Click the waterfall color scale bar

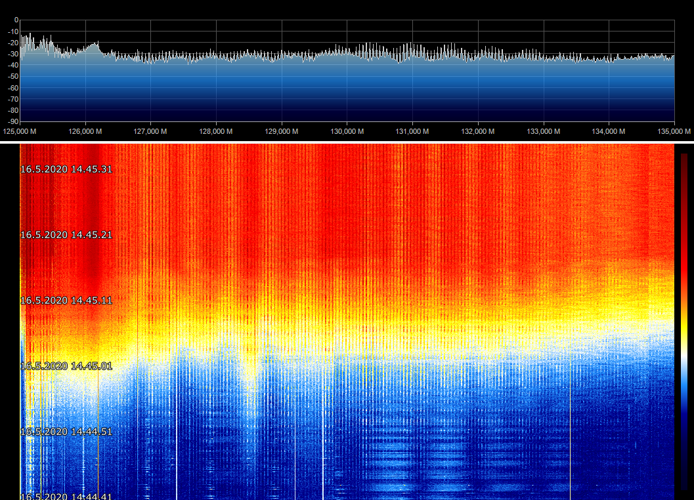point(684,322)
